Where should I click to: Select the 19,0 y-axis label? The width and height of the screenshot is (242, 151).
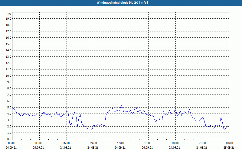coord(9,19)
